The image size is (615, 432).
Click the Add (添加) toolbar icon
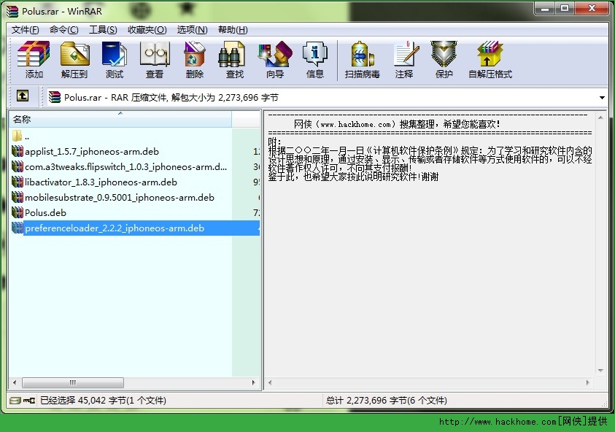click(x=34, y=60)
